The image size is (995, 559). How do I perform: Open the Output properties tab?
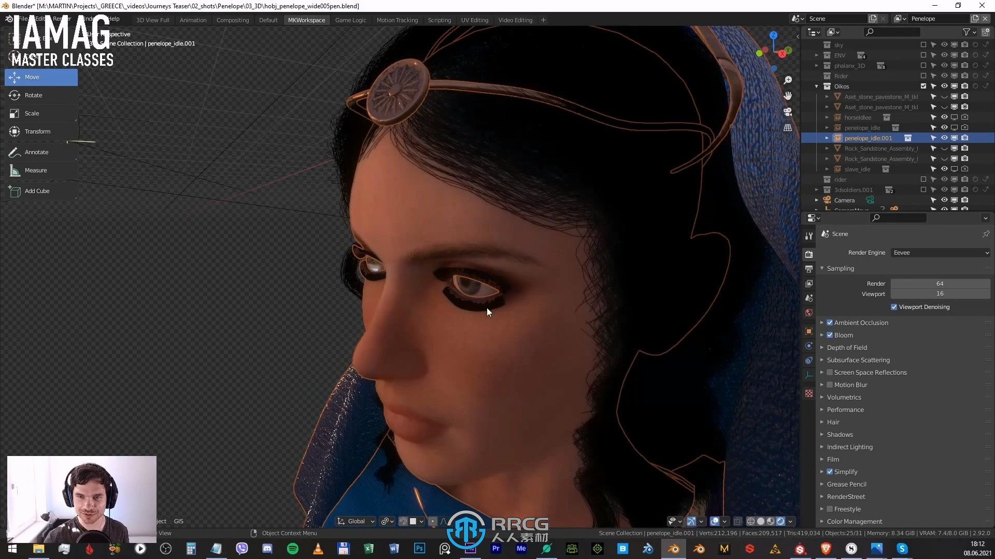click(x=809, y=269)
